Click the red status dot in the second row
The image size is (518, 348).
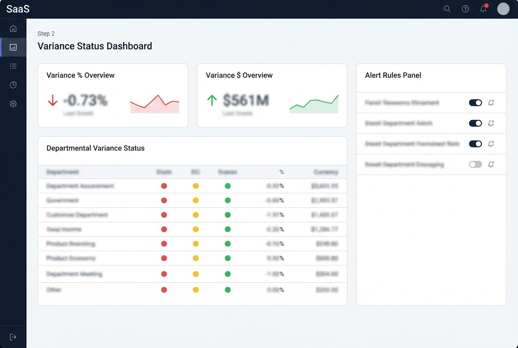[164, 200]
